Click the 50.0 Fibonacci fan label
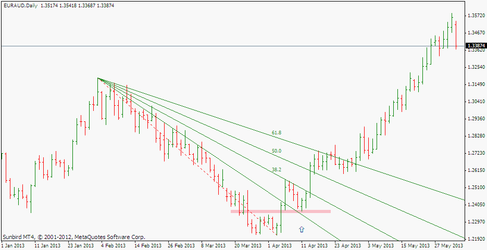The width and height of the screenshot is (487, 250). (277, 151)
